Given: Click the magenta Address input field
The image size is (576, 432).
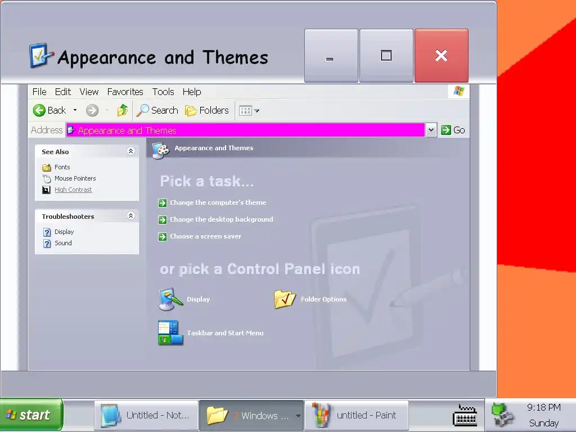Looking at the screenshot, I should tap(245, 130).
